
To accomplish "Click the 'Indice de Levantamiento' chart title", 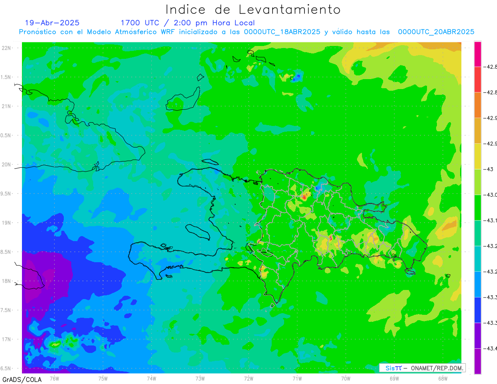I will pyautogui.click(x=253, y=10).
